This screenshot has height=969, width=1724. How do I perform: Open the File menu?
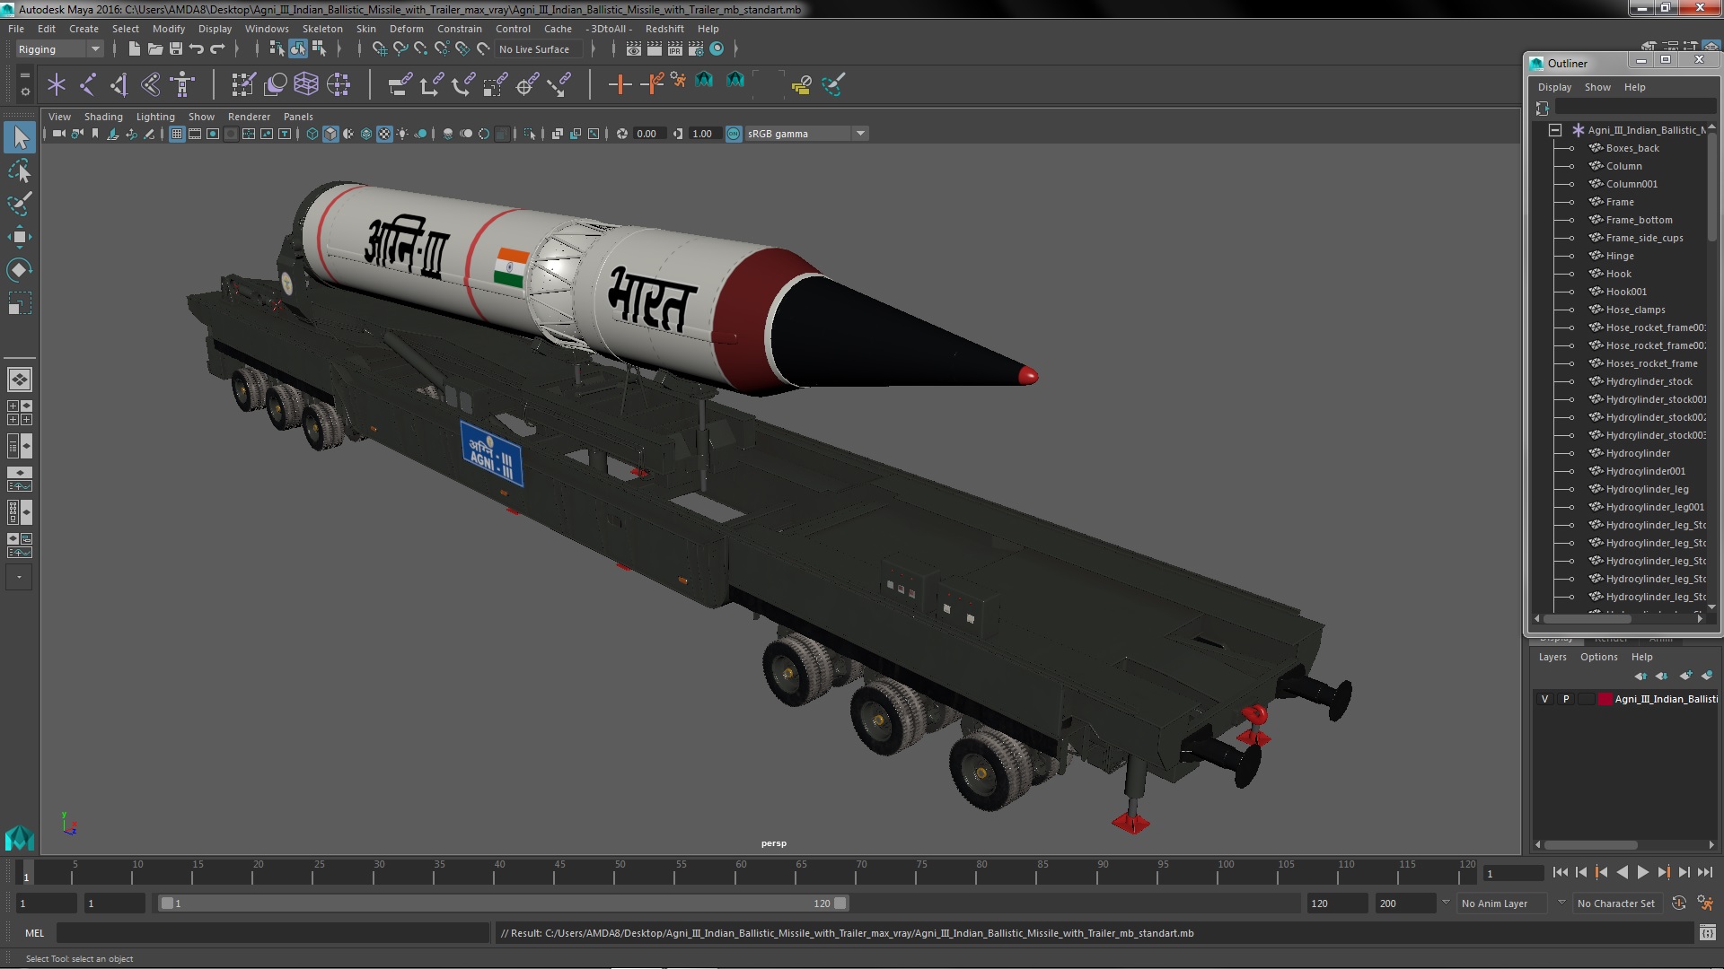click(16, 29)
